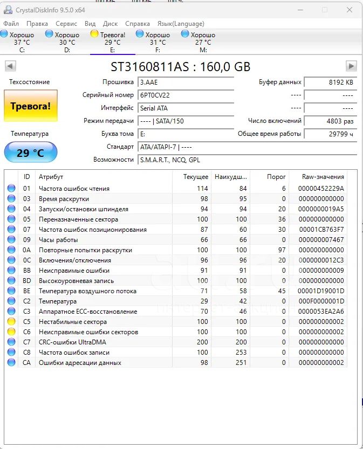Click the transfer mode field SATA/150
Viewport: 363px width, 449px height.
(x=186, y=121)
